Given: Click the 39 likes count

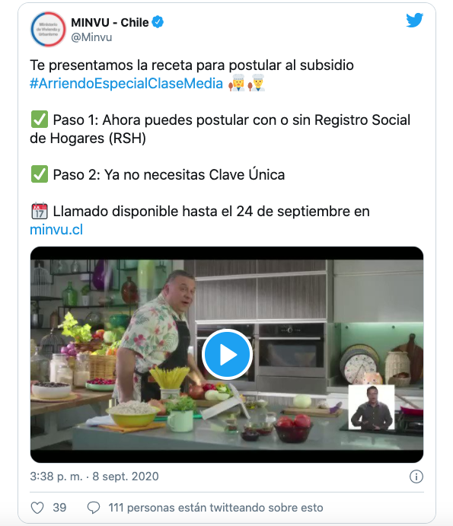Looking at the screenshot, I should coord(59,508).
